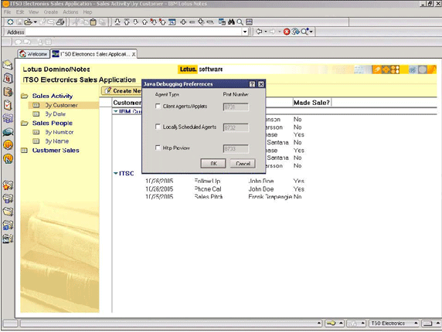
Task: Open the Sametime chat bubble bookmark icon
Action: point(8,132)
